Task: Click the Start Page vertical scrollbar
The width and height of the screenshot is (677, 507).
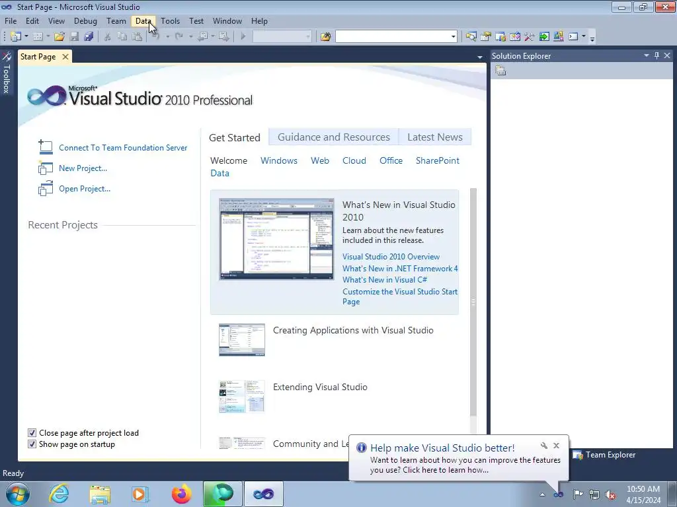Action: [473, 302]
